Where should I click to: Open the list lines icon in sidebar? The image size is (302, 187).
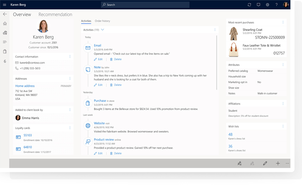click(x=5, y=42)
